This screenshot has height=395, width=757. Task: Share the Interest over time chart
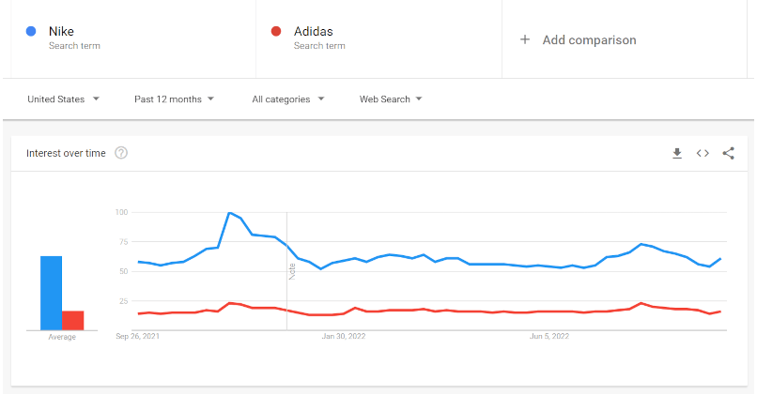728,154
